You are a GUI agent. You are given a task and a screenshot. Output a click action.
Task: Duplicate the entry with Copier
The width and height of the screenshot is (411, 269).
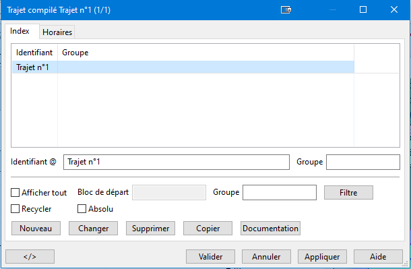pyautogui.click(x=208, y=228)
